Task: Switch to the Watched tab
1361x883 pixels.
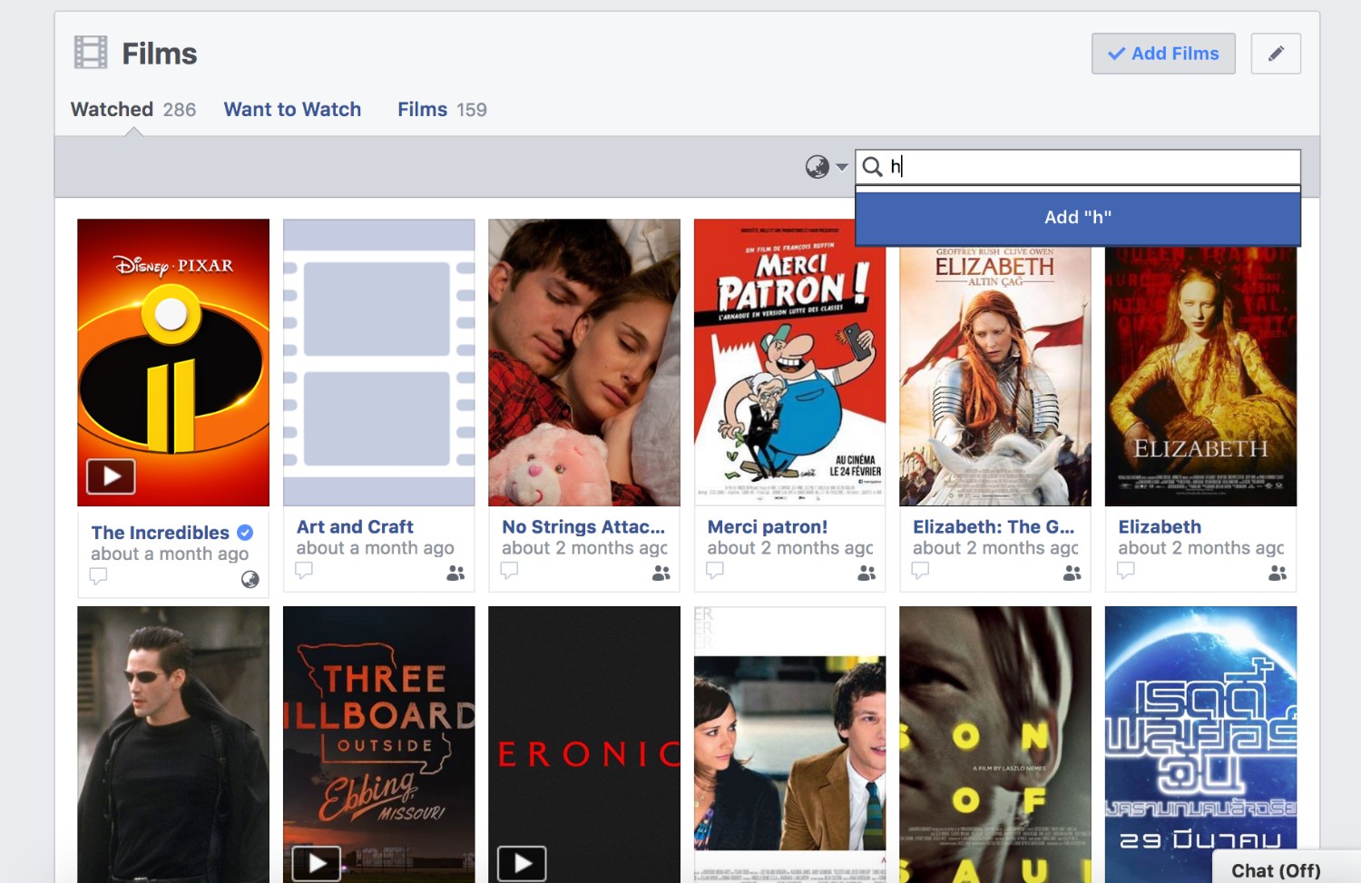Action: coord(132,109)
